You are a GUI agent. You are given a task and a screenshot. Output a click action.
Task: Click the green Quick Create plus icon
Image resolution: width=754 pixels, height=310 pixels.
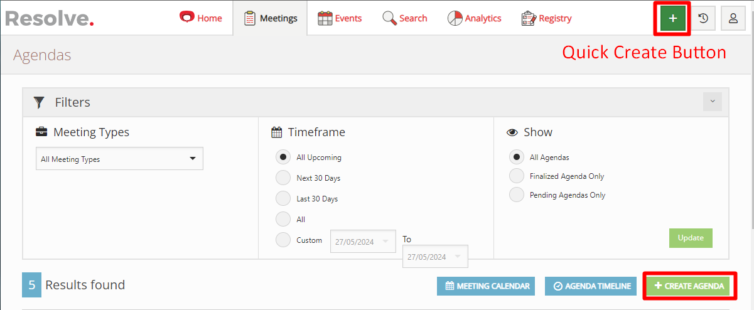[x=673, y=19]
